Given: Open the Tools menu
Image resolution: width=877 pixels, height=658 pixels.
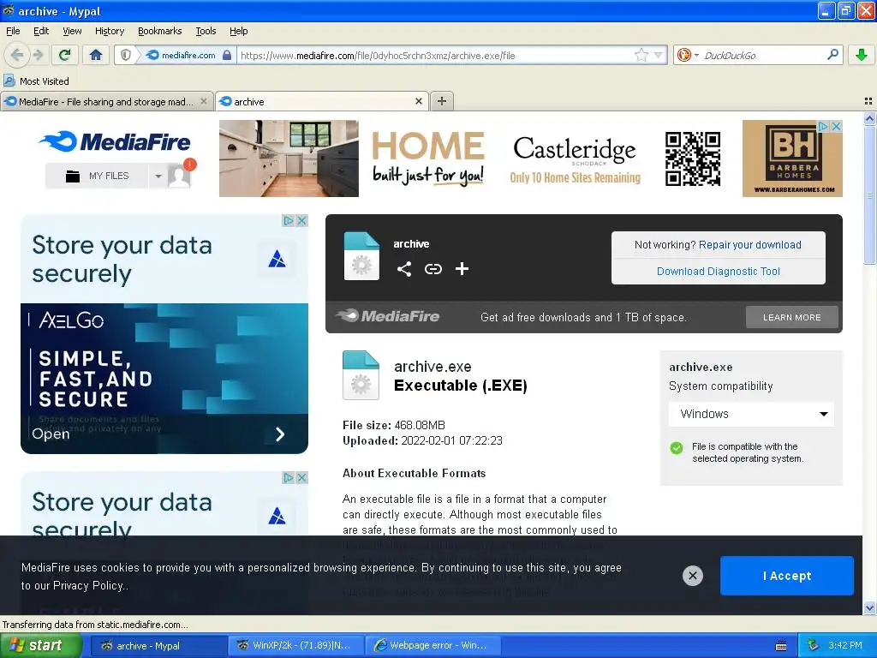Looking at the screenshot, I should [206, 31].
